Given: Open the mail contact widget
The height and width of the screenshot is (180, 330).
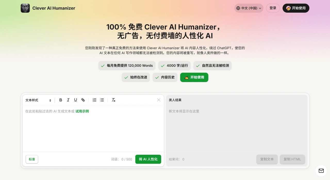Looking at the screenshot, I should [x=321, y=171].
